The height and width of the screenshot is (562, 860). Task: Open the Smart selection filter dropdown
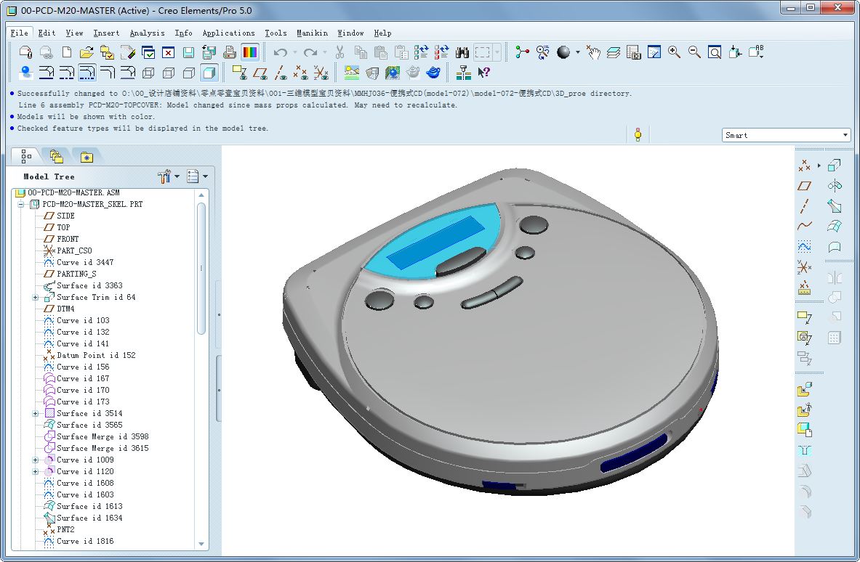tap(845, 135)
